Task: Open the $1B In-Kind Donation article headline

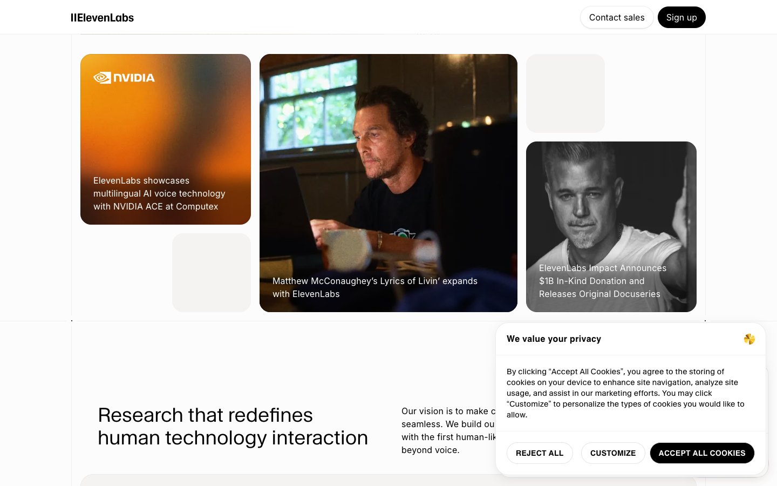Action: pos(602,281)
